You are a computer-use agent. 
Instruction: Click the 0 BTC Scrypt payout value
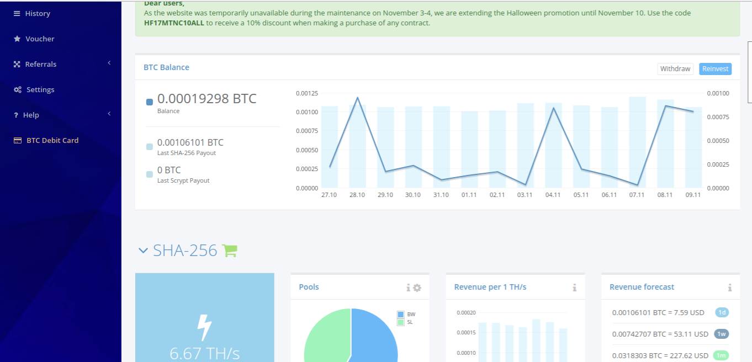pyautogui.click(x=169, y=170)
